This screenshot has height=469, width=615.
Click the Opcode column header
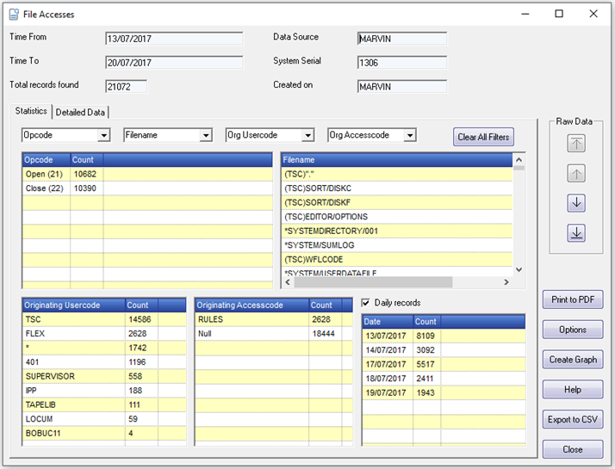coord(47,160)
